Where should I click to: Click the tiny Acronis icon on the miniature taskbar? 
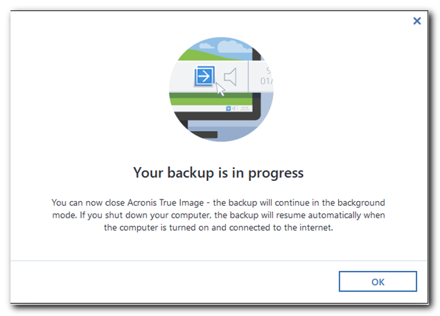[229, 108]
